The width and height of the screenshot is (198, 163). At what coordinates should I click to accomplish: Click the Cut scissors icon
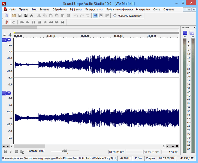(x=39, y=15)
